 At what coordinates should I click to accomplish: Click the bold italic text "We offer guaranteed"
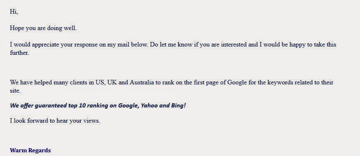38,106
